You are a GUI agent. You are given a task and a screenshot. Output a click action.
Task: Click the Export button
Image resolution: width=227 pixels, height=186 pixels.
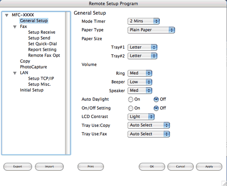(17, 166)
